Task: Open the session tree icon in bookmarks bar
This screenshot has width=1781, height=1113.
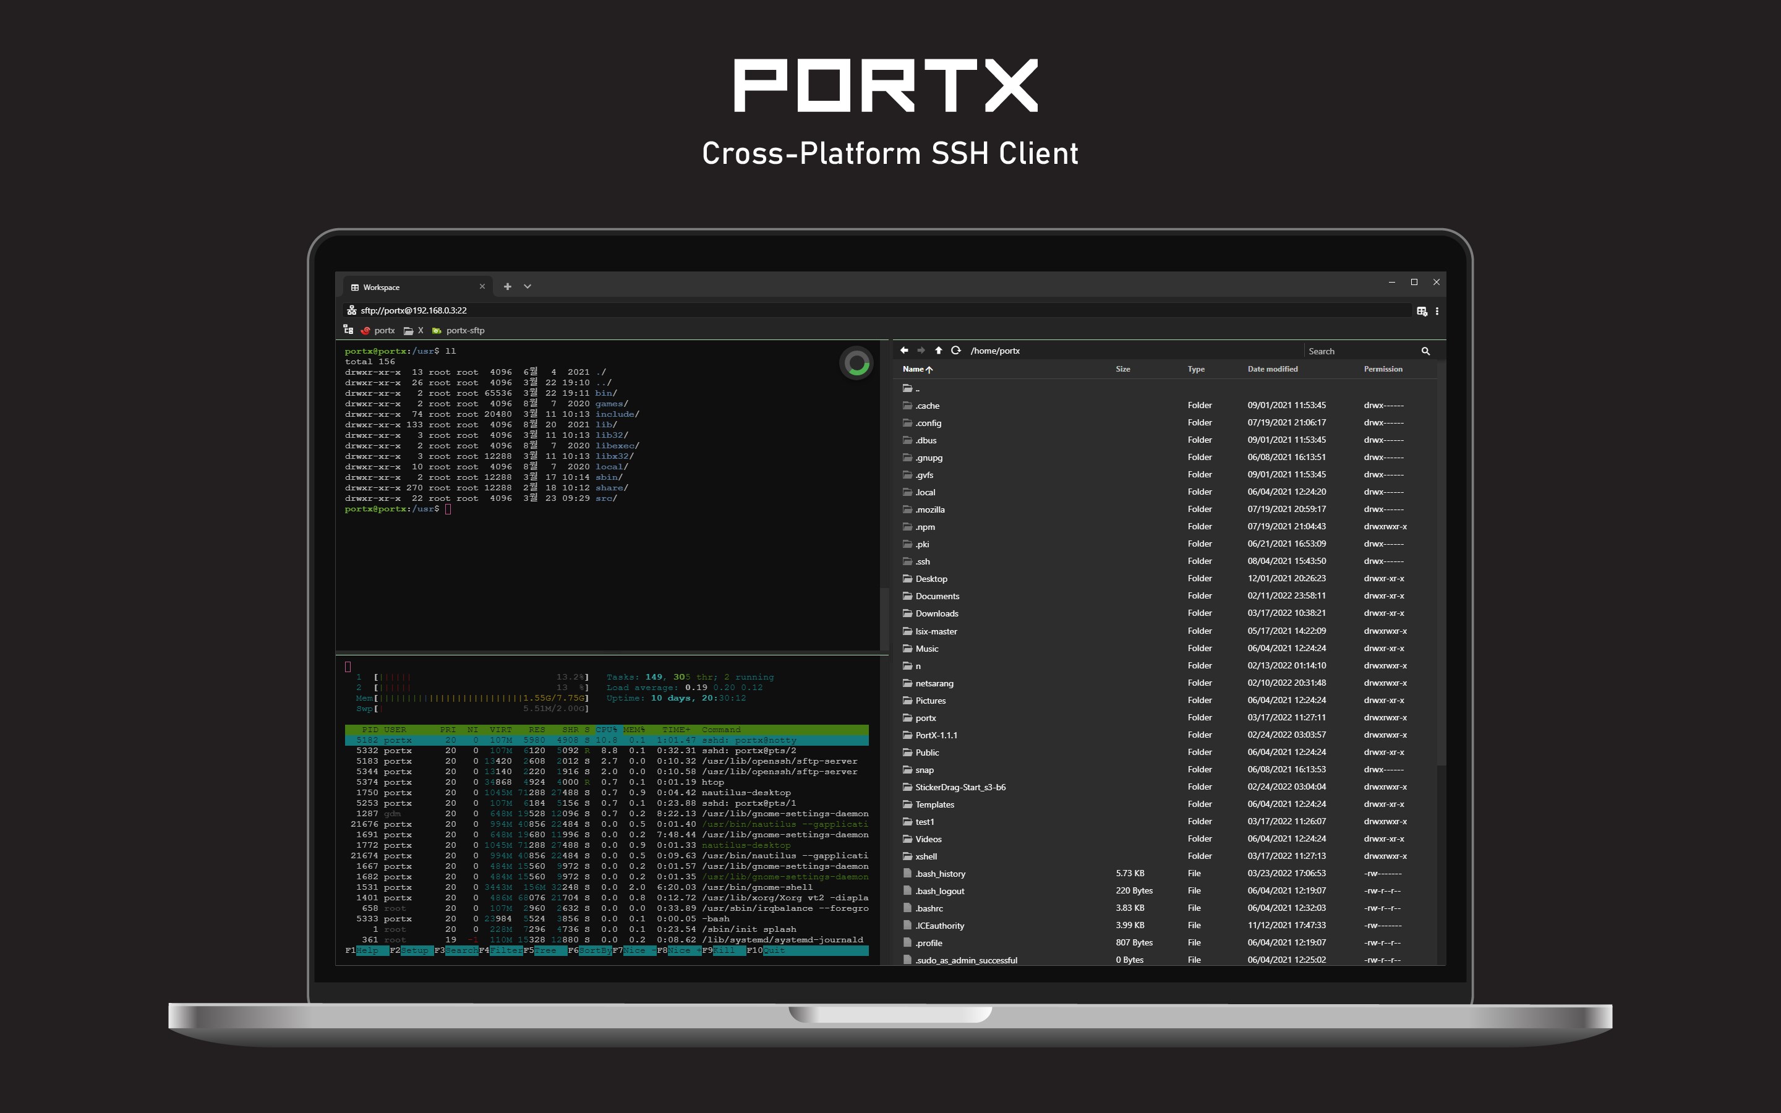Action: click(x=348, y=330)
